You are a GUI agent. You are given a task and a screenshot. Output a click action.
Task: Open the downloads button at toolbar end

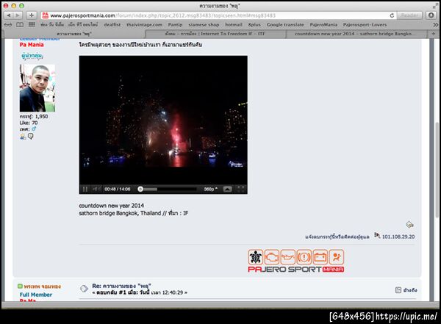(x=431, y=15)
